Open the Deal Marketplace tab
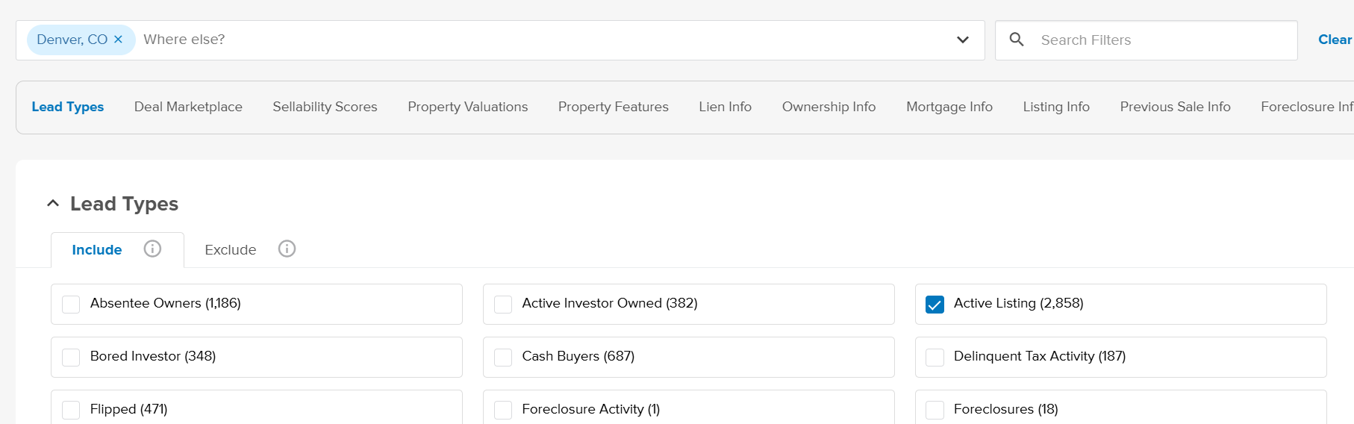This screenshot has height=424, width=1354. [188, 107]
